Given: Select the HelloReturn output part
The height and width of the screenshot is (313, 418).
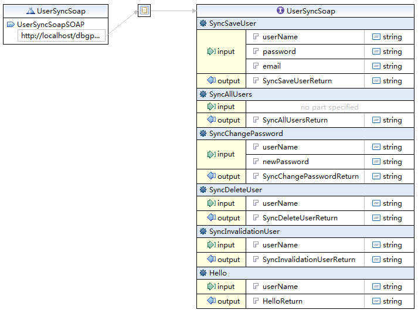Looking at the screenshot, I should (283, 301).
